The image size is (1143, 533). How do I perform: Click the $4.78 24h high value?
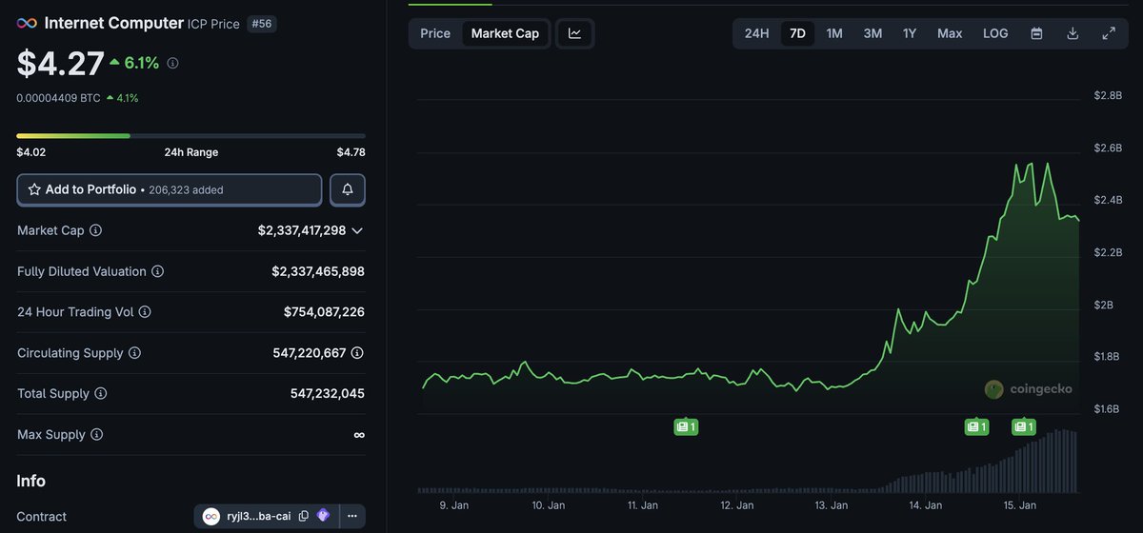coord(351,152)
